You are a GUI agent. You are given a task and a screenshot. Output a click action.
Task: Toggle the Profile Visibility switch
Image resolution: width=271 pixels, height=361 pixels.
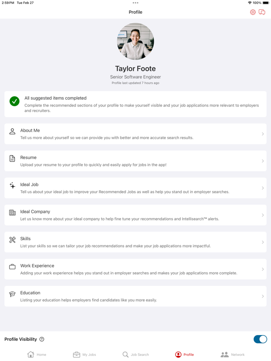260,339
